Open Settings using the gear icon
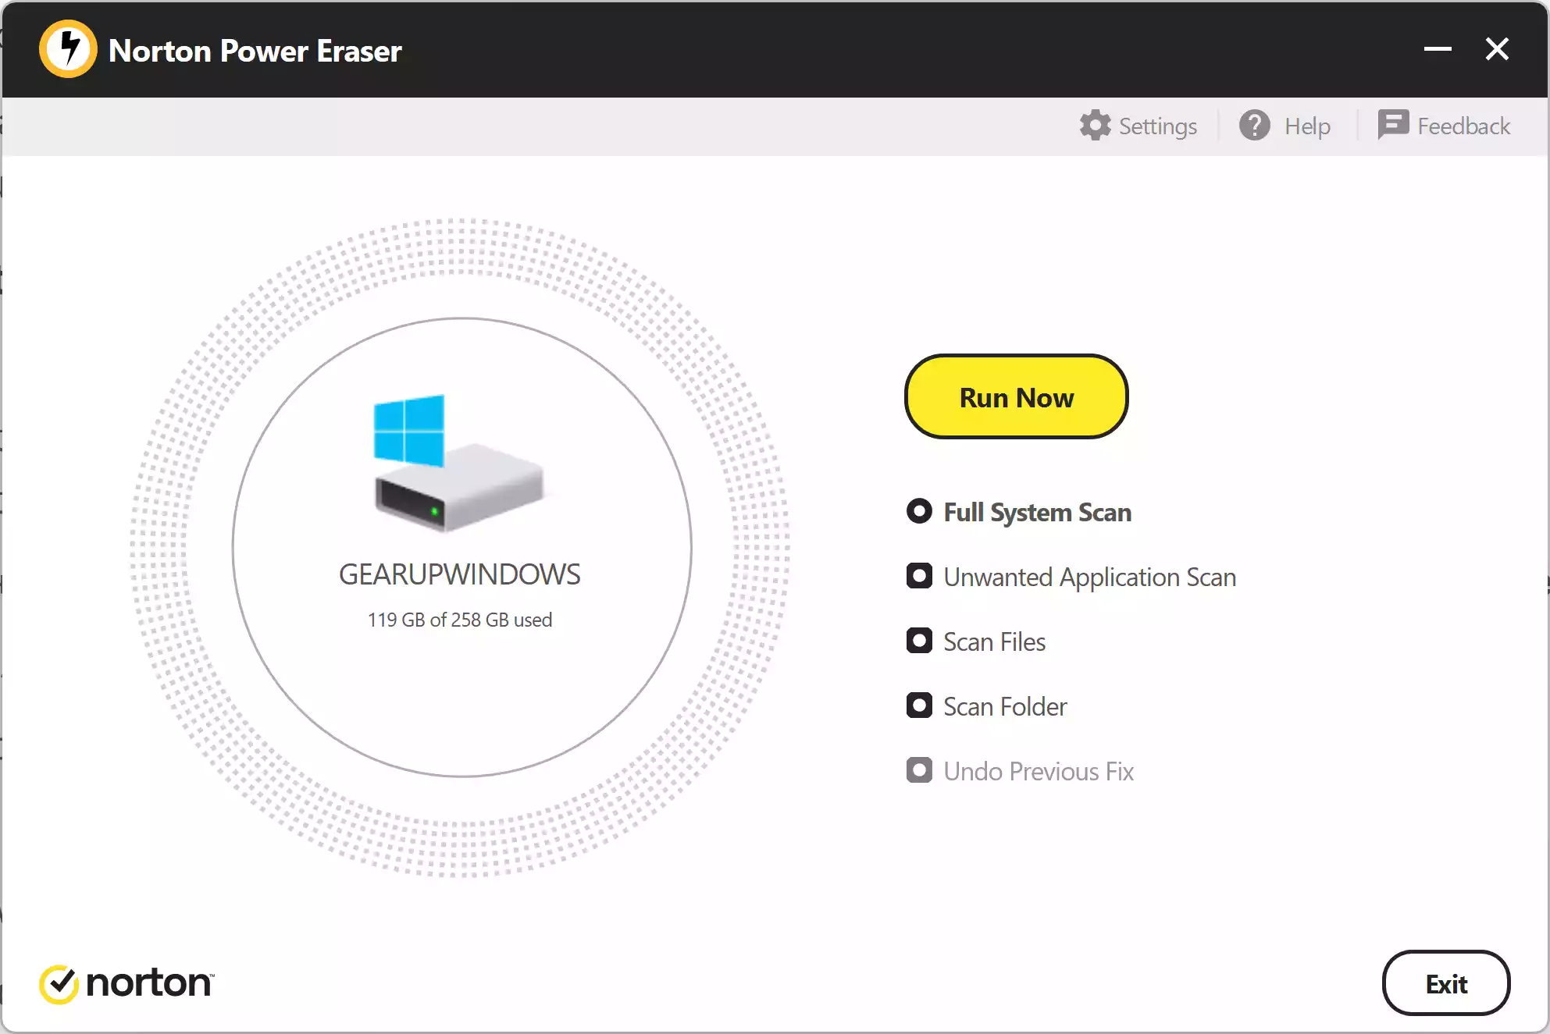The height and width of the screenshot is (1034, 1550). [1096, 125]
